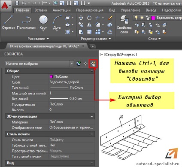The height and width of the screenshot is (167, 182).
Task: Open Свойства слоя layer properties
Action: (124, 24)
